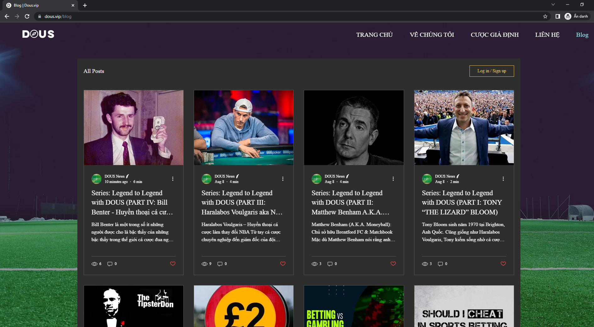
Task: Open more actions for Haralabos Voulgaris post
Action: click(x=283, y=179)
